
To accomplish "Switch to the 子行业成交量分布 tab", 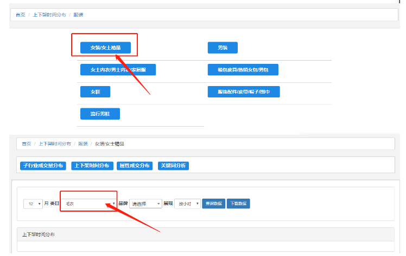I will click(42, 166).
